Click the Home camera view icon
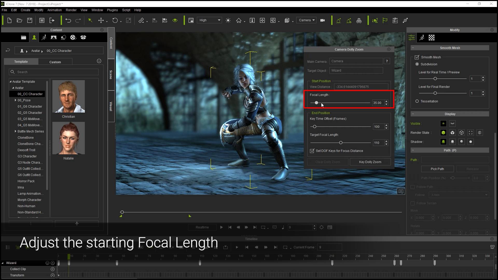This screenshot has width=498, height=280. [239, 20]
